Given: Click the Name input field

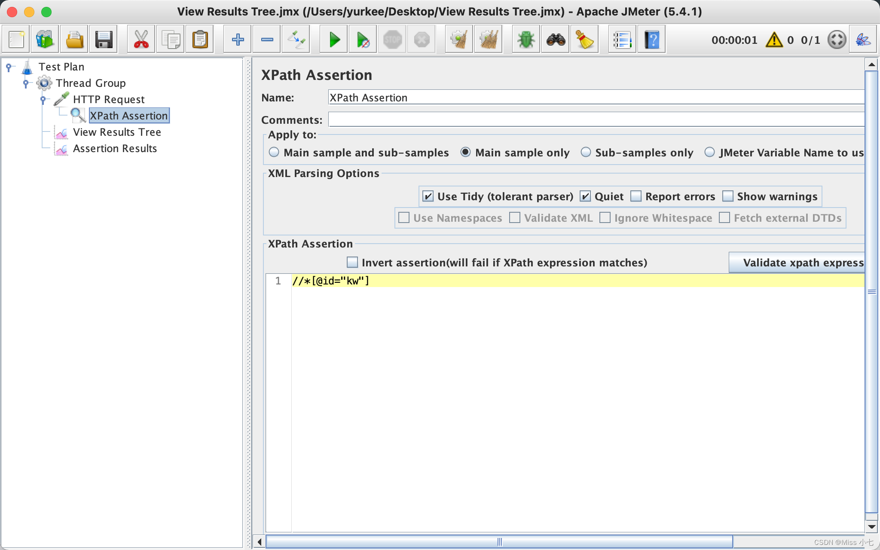Looking at the screenshot, I should pyautogui.click(x=596, y=98).
